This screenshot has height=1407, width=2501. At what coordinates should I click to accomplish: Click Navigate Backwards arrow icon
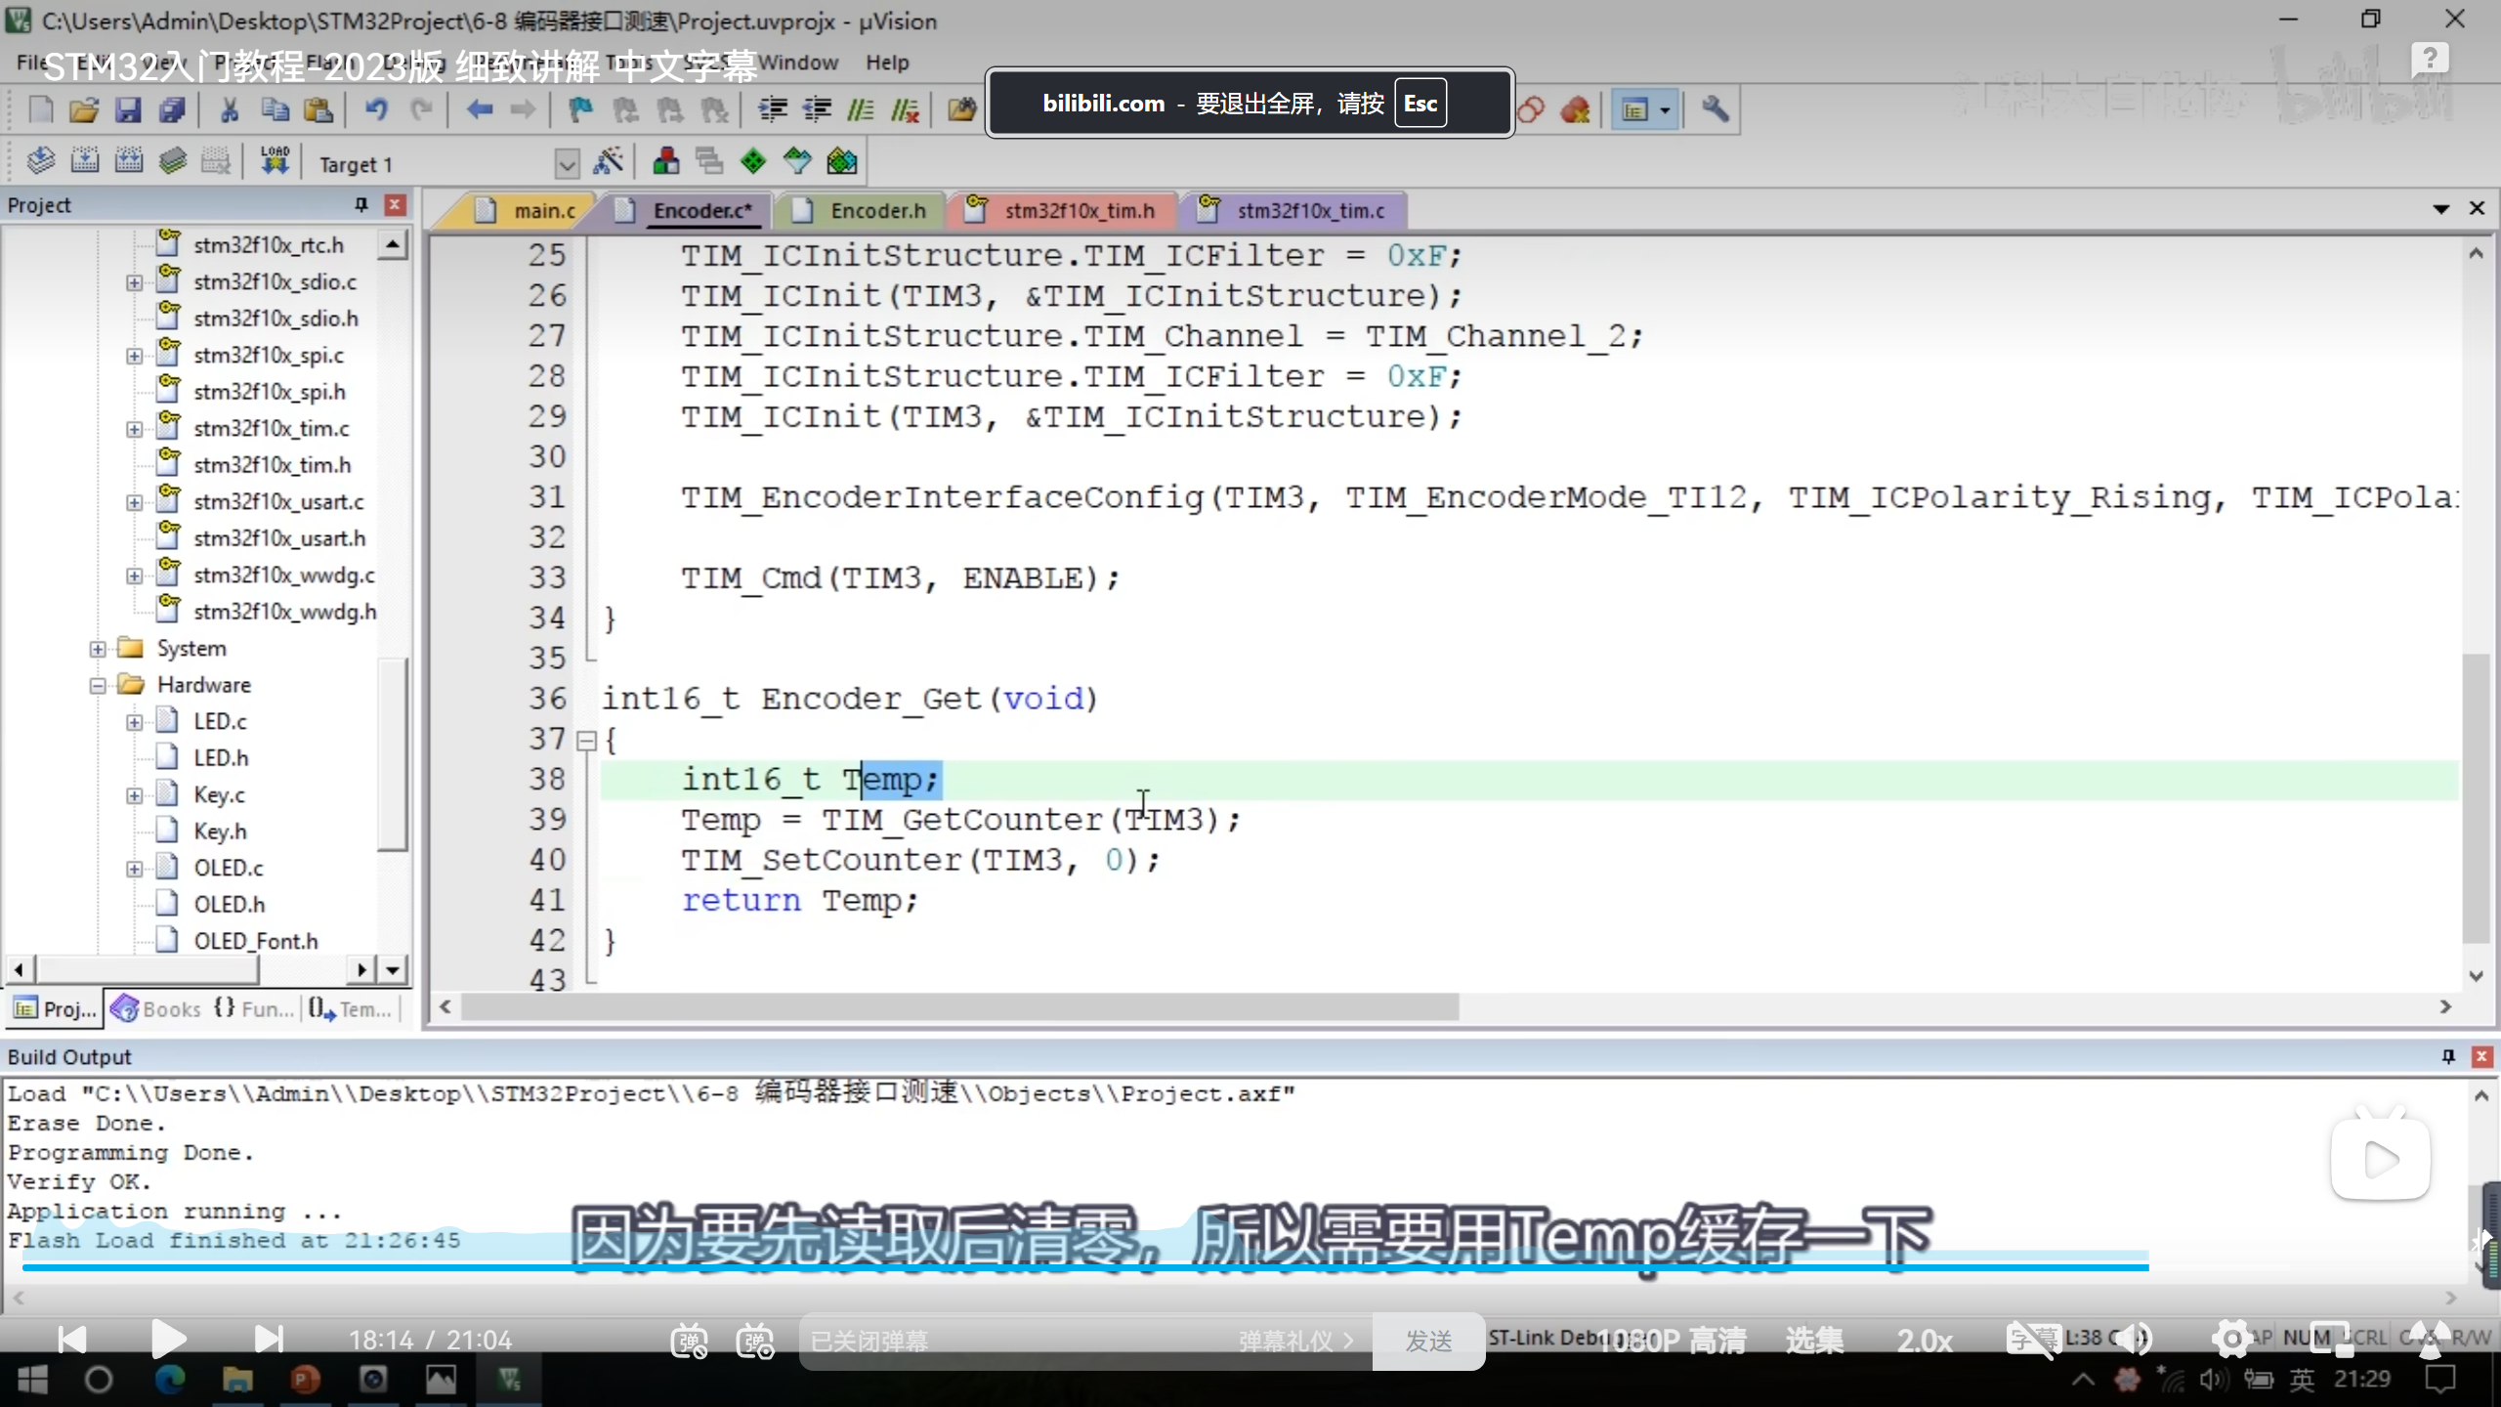[x=479, y=109]
